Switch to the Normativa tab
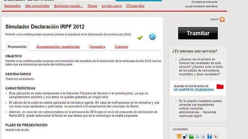 coord(97,47)
